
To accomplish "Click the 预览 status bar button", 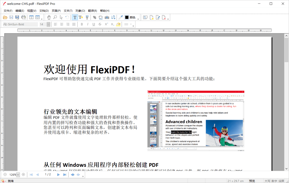I will (252, 181).
